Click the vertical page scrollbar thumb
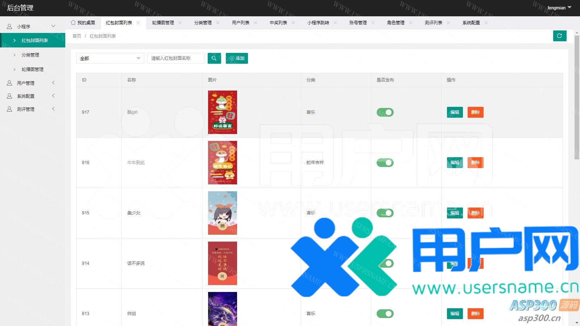580x326 pixels. (577, 98)
